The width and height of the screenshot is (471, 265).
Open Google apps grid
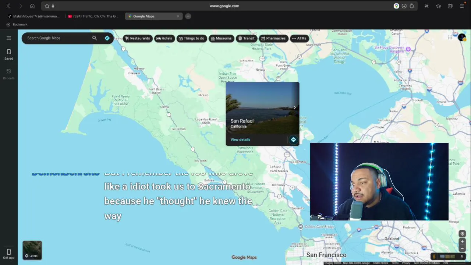click(x=450, y=38)
